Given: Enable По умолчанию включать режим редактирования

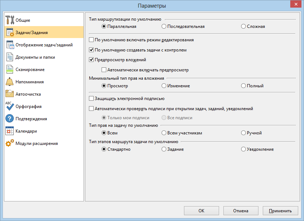Looking at the screenshot, I should pos(91,40).
